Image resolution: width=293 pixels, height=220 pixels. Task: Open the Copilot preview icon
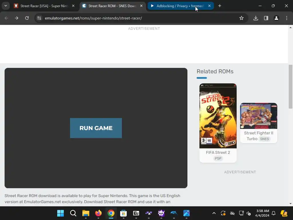(284, 213)
